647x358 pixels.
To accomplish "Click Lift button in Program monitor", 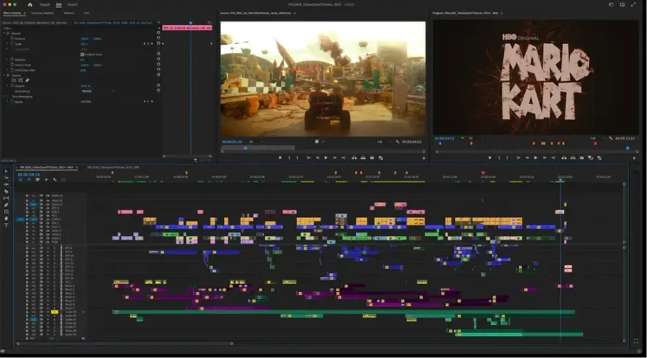I will tap(564, 158).
